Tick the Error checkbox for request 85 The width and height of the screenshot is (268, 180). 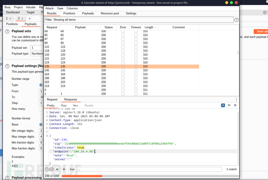(x=123, y=35)
